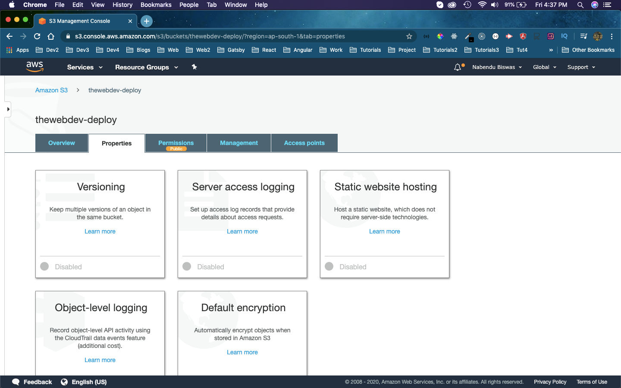Click Learn more under Versioning
The image size is (621, 388).
point(100,231)
